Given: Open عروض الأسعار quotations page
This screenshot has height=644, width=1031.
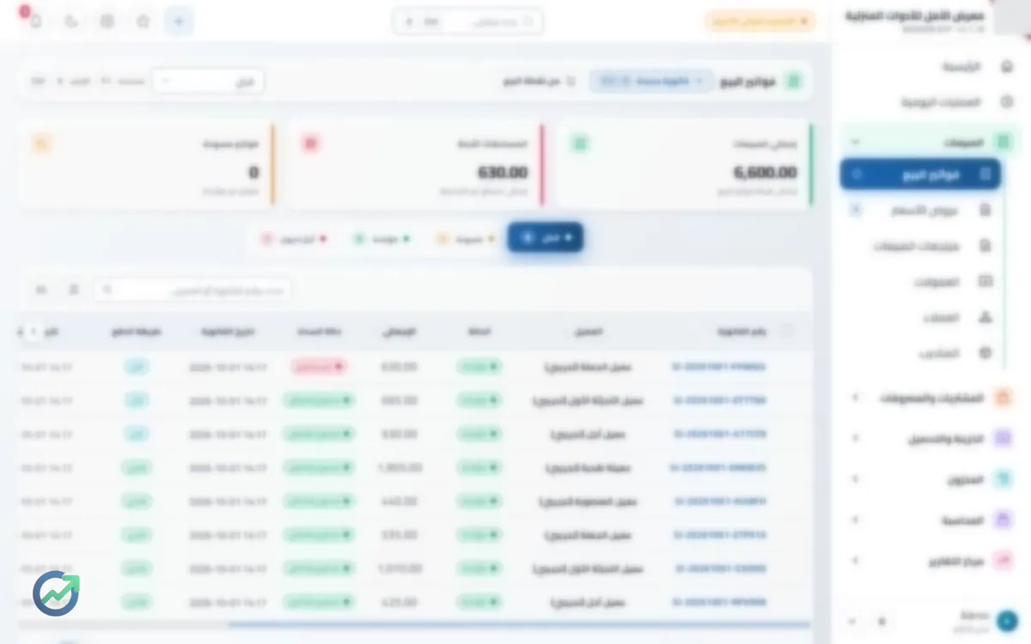Looking at the screenshot, I should click(921, 210).
